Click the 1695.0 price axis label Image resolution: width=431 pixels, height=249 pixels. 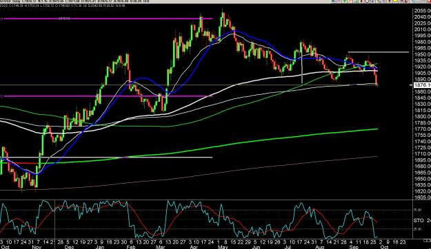[x=423, y=160]
